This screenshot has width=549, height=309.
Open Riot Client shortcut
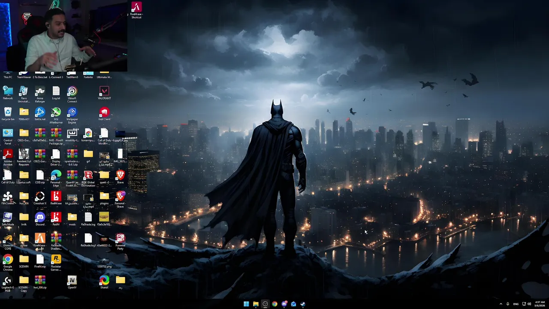tap(104, 114)
